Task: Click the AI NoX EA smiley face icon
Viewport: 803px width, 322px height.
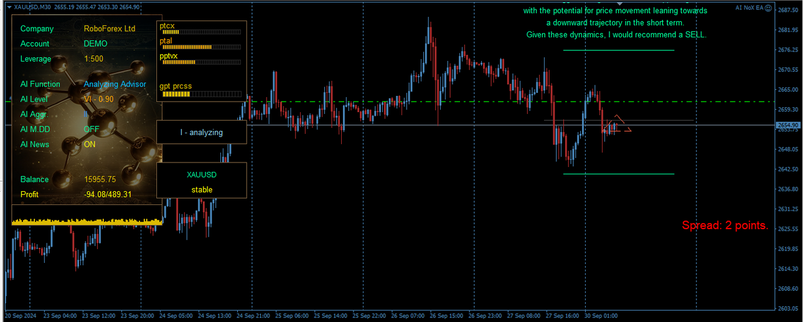Action: click(x=768, y=7)
